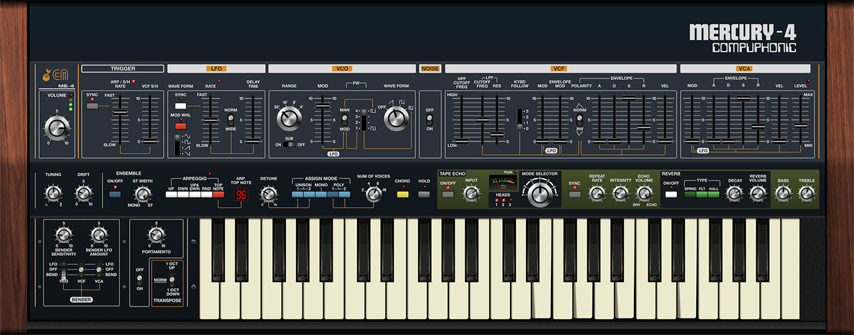Select the Spring reverb type button

pyautogui.click(x=690, y=194)
